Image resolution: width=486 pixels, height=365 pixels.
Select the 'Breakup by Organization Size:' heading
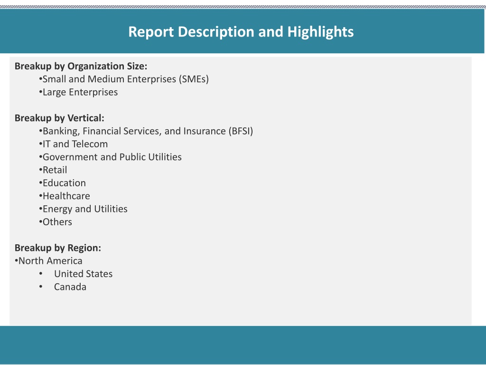point(81,66)
